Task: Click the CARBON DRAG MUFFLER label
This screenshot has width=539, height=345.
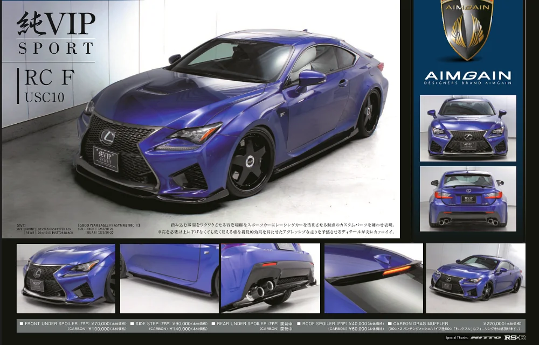Action: [420, 323]
